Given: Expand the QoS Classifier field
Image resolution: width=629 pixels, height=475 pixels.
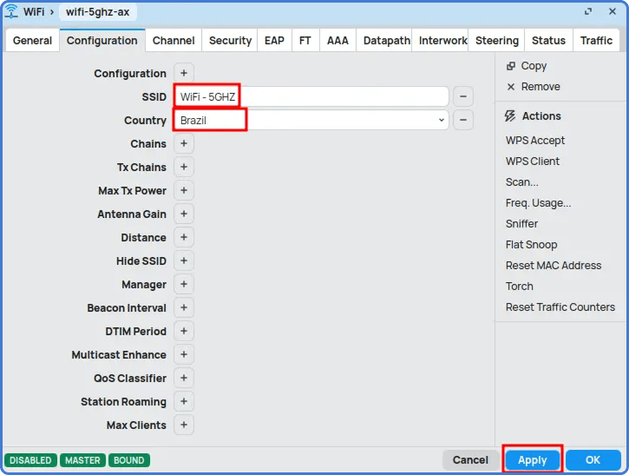Looking at the screenshot, I should pos(184,378).
